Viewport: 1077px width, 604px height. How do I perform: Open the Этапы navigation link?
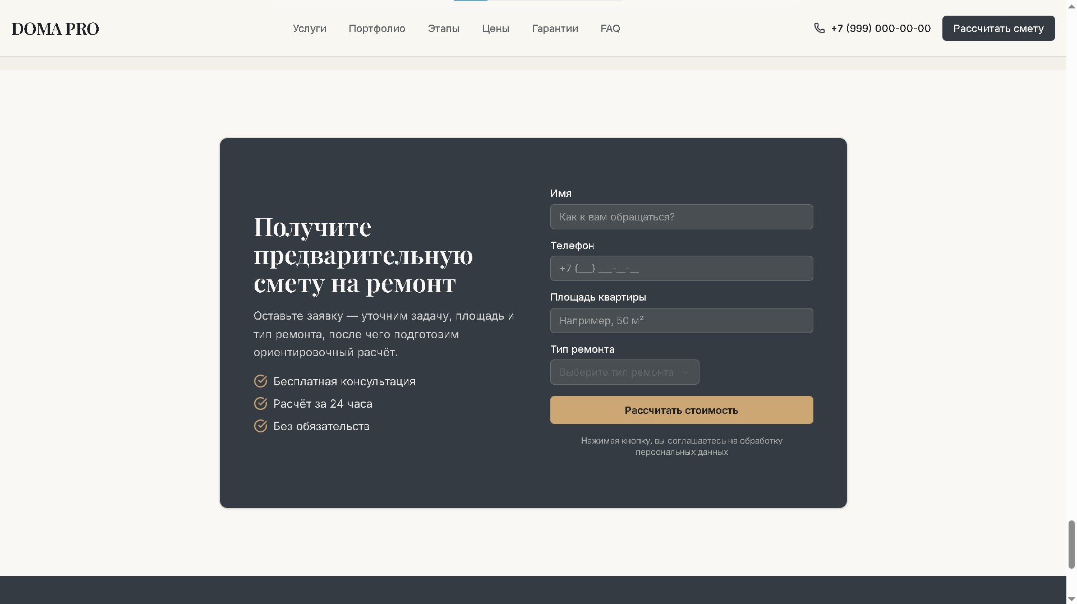click(444, 29)
